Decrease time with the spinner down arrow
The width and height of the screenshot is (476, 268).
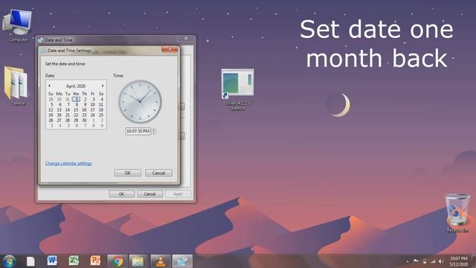pos(154,133)
